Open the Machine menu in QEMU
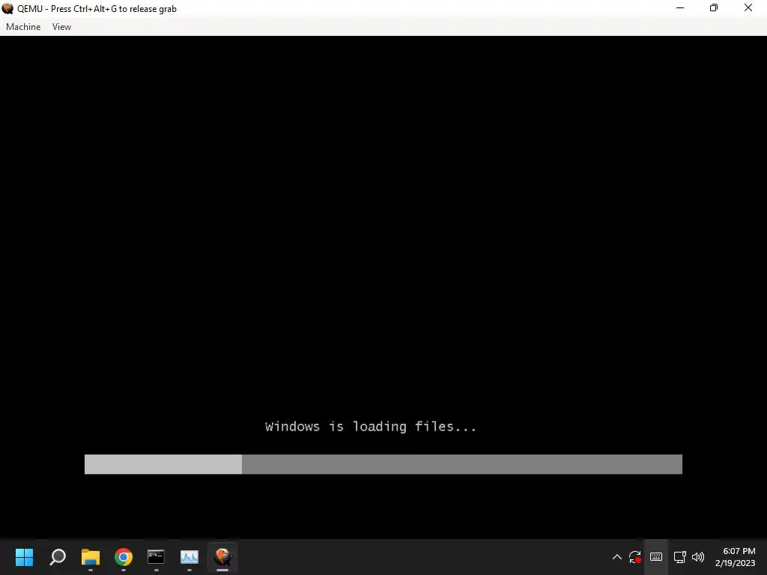 (x=23, y=27)
